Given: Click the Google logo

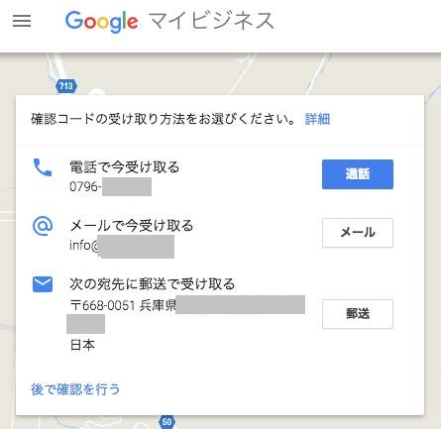Looking at the screenshot, I should click(x=101, y=22).
